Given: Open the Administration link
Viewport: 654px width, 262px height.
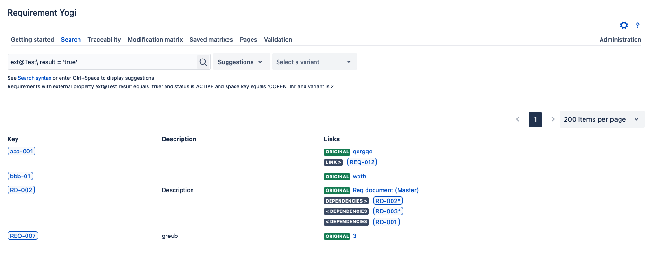Looking at the screenshot, I should pos(620,40).
